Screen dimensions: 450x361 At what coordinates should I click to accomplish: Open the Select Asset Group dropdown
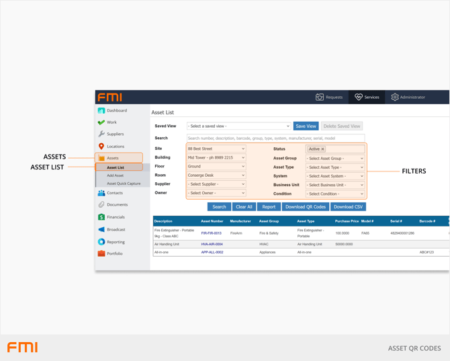tap(335, 159)
